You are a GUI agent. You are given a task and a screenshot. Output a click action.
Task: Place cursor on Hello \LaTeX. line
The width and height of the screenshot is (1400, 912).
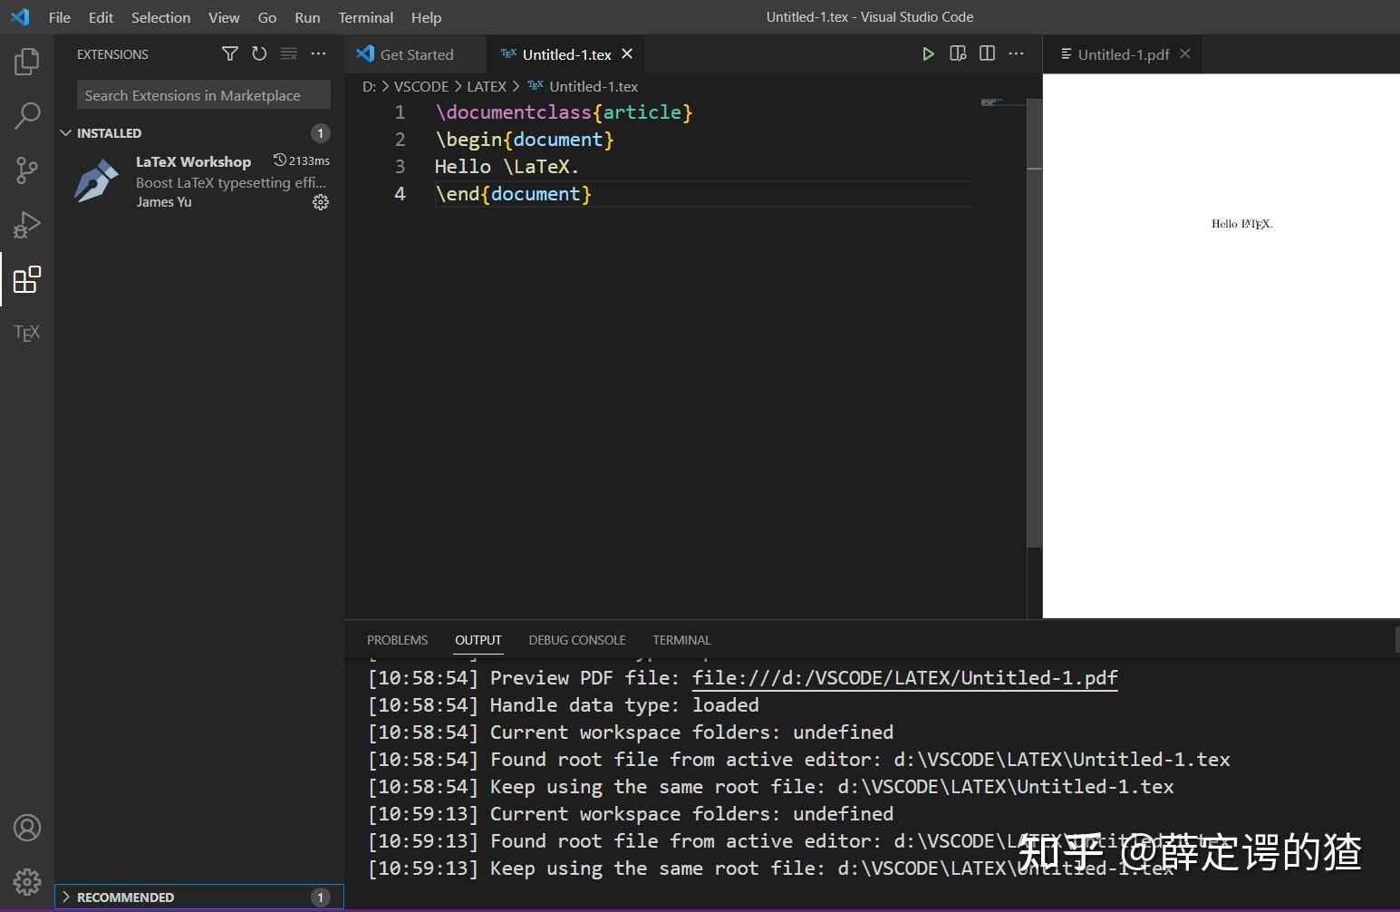pos(507,167)
